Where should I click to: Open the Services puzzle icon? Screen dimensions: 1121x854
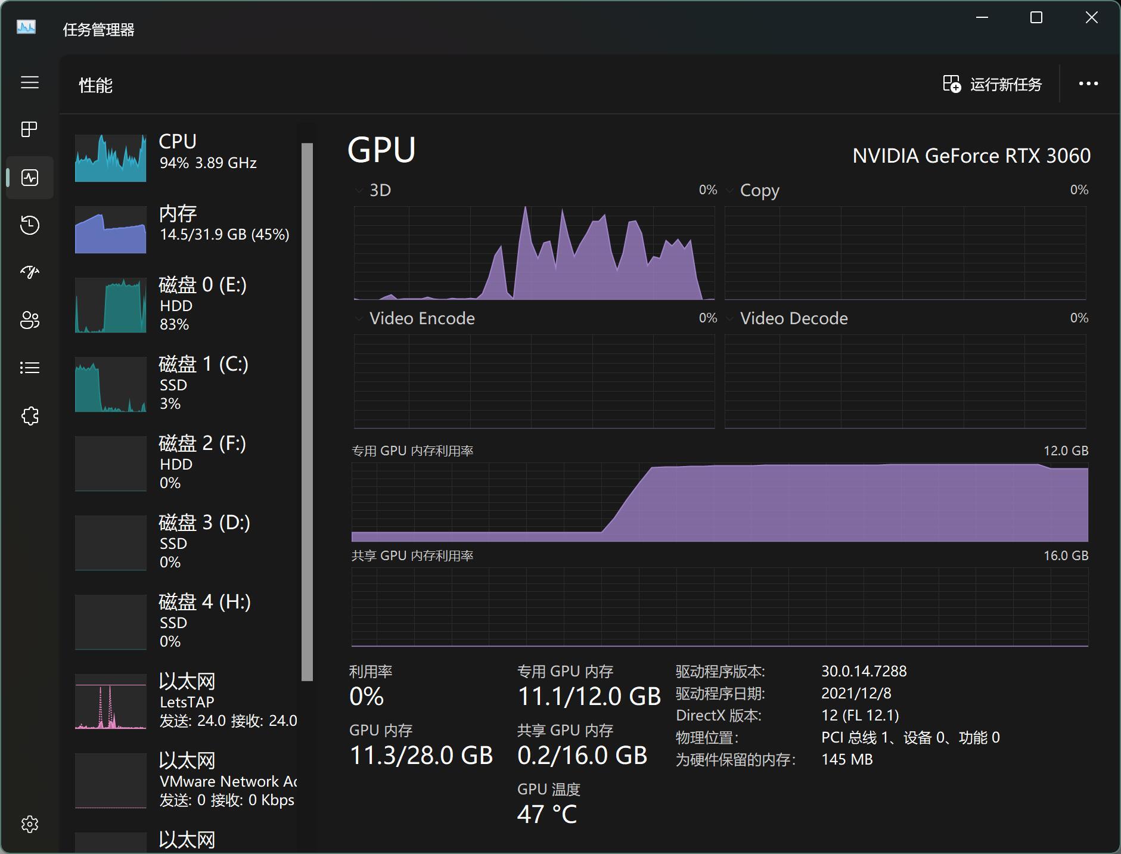[x=29, y=415]
